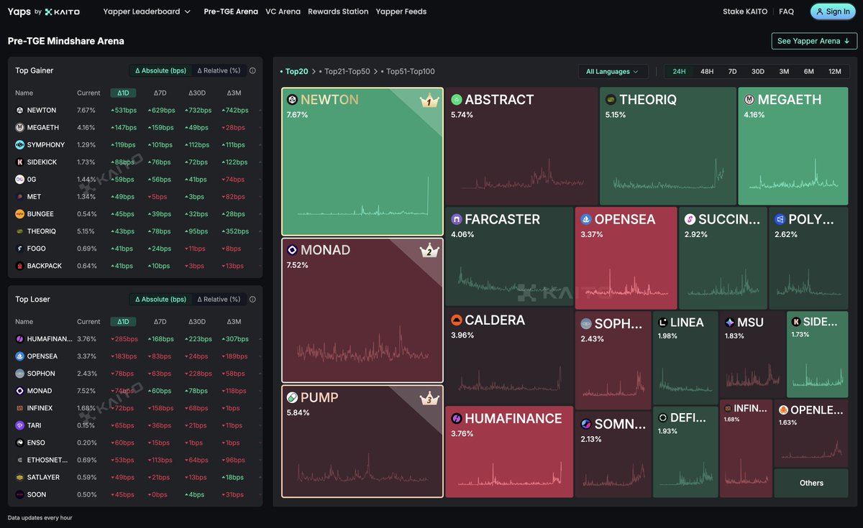
Task: Sort Top Gainer by Δ7D column
Action: coord(160,93)
